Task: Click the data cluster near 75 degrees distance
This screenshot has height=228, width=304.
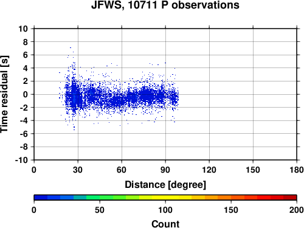Action: click(147, 95)
